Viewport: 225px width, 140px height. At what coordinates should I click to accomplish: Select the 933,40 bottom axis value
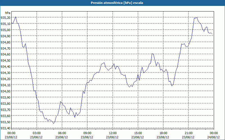[5, 128]
